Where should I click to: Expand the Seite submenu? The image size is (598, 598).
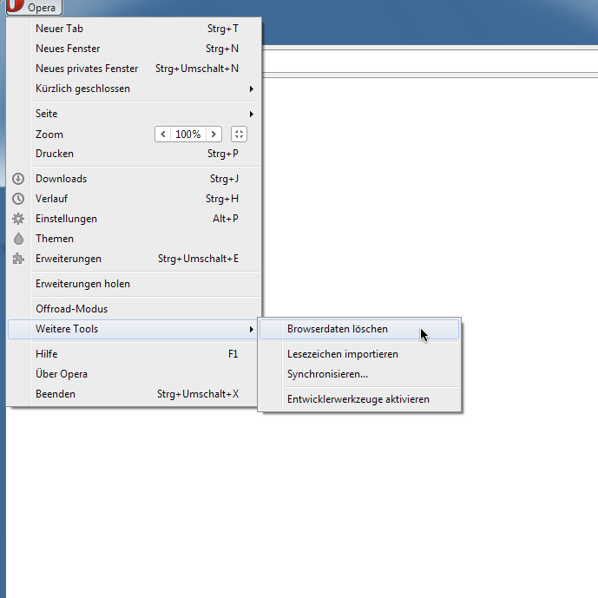pos(135,114)
